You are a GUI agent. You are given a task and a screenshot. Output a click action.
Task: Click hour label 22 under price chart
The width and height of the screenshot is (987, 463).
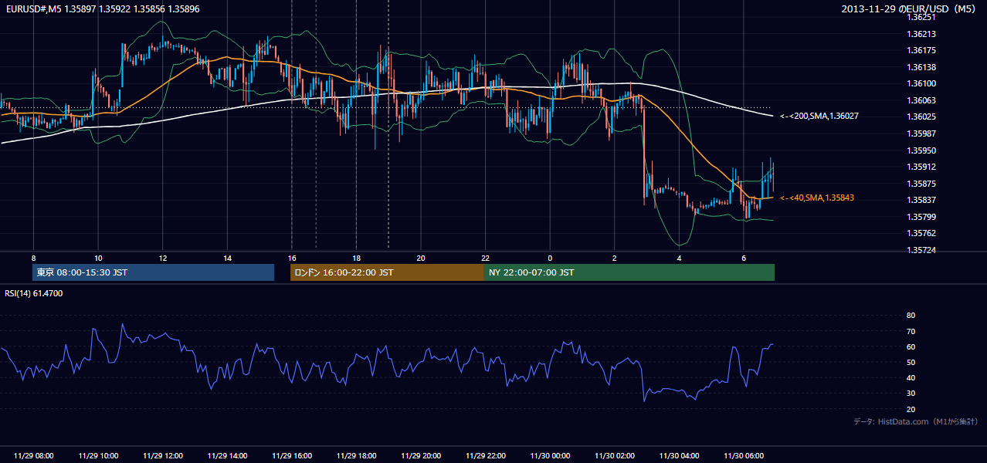pos(486,258)
